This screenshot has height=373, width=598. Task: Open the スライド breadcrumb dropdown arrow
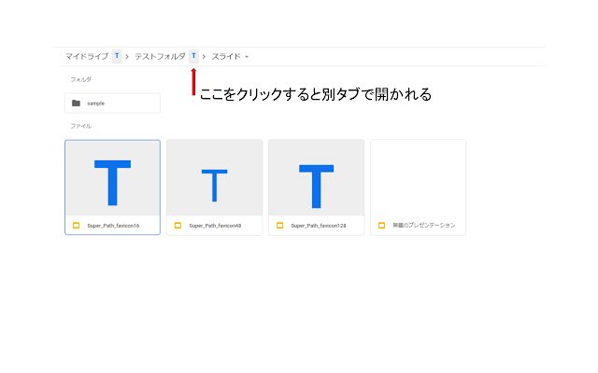pos(247,57)
